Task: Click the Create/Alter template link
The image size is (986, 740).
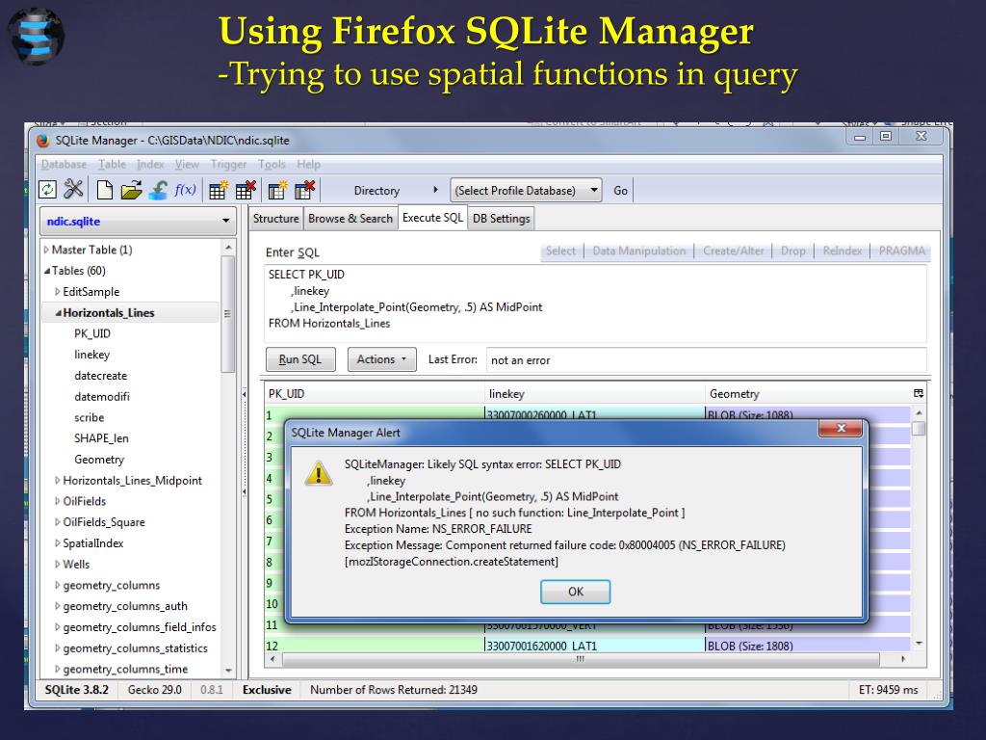Action: [733, 251]
